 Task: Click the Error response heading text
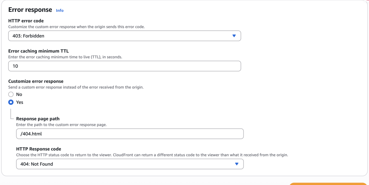coord(30,10)
